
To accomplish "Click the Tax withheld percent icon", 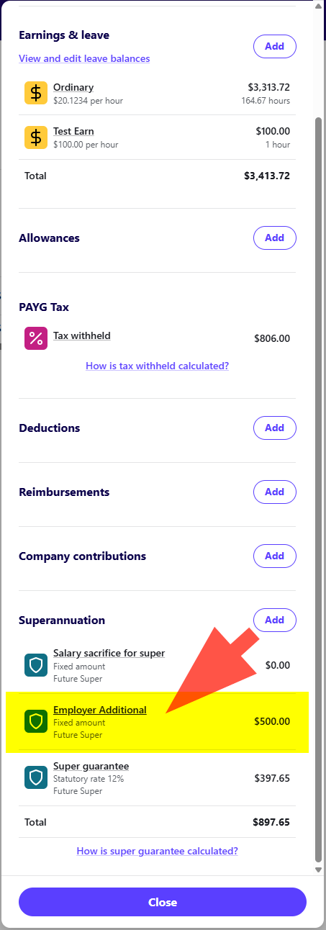I will pos(36,338).
